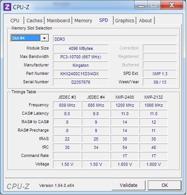Click the Validate button
This screenshot has height=195, width=187.
tap(129, 185)
